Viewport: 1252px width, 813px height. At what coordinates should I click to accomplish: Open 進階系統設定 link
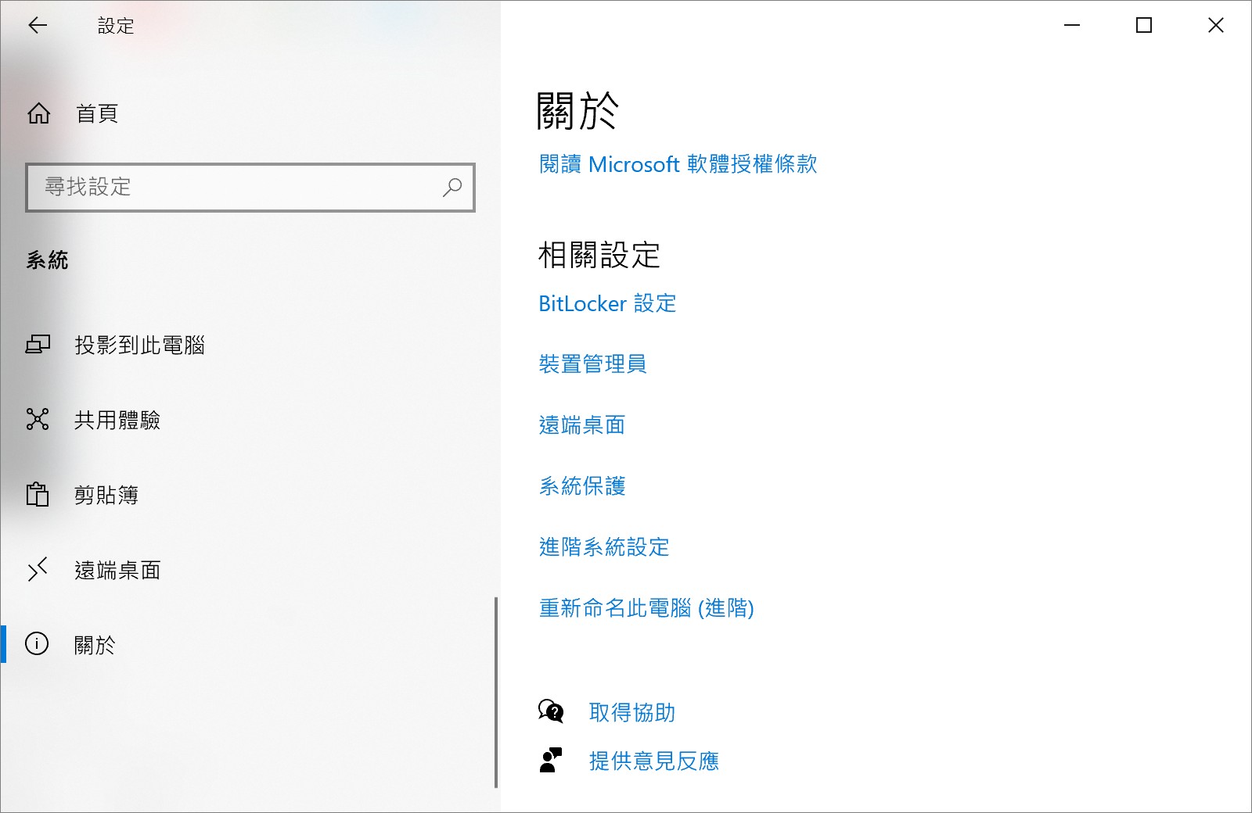tap(604, 547)
